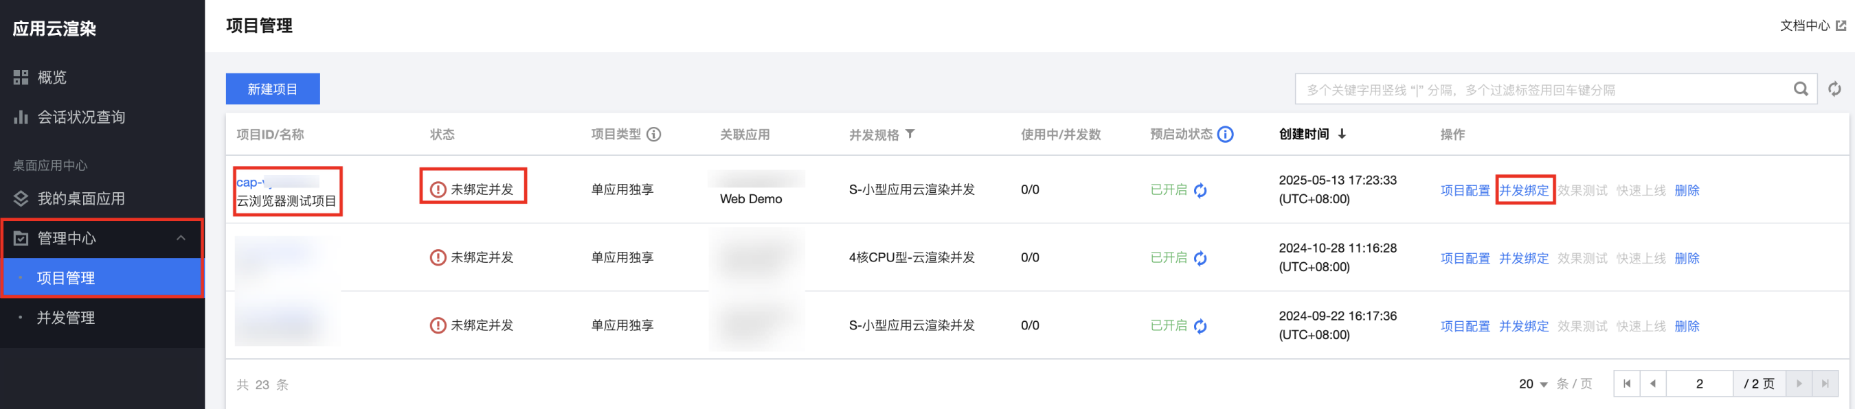Sort by 创建时间 using the arrow icon
Screen dimensions: 1855x409
pyautogui.click(x=1342, y=135)
